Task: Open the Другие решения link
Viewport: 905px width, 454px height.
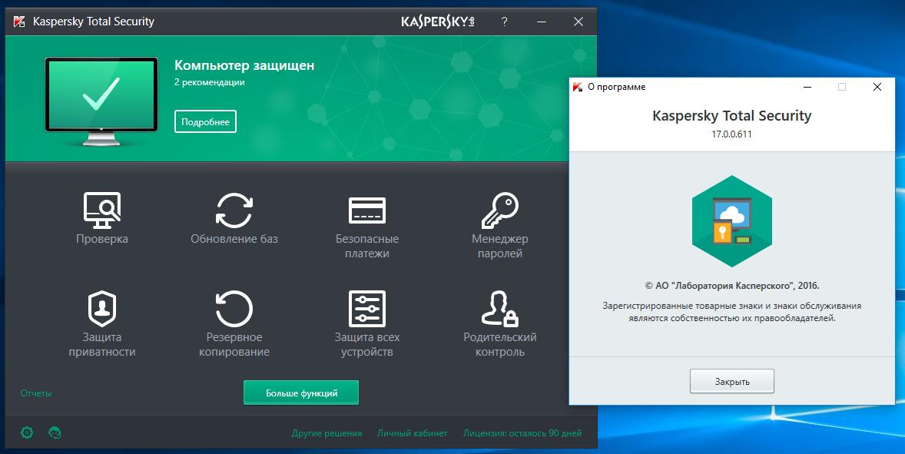Action: 327,432
